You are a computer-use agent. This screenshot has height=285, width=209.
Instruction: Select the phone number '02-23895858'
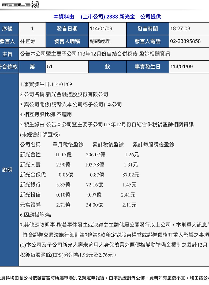[x=185, y=41]
